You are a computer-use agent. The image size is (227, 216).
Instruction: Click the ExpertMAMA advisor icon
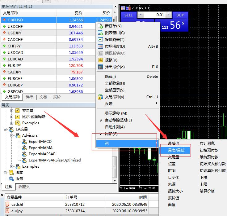pyautogui.click(x=24, y=148)
